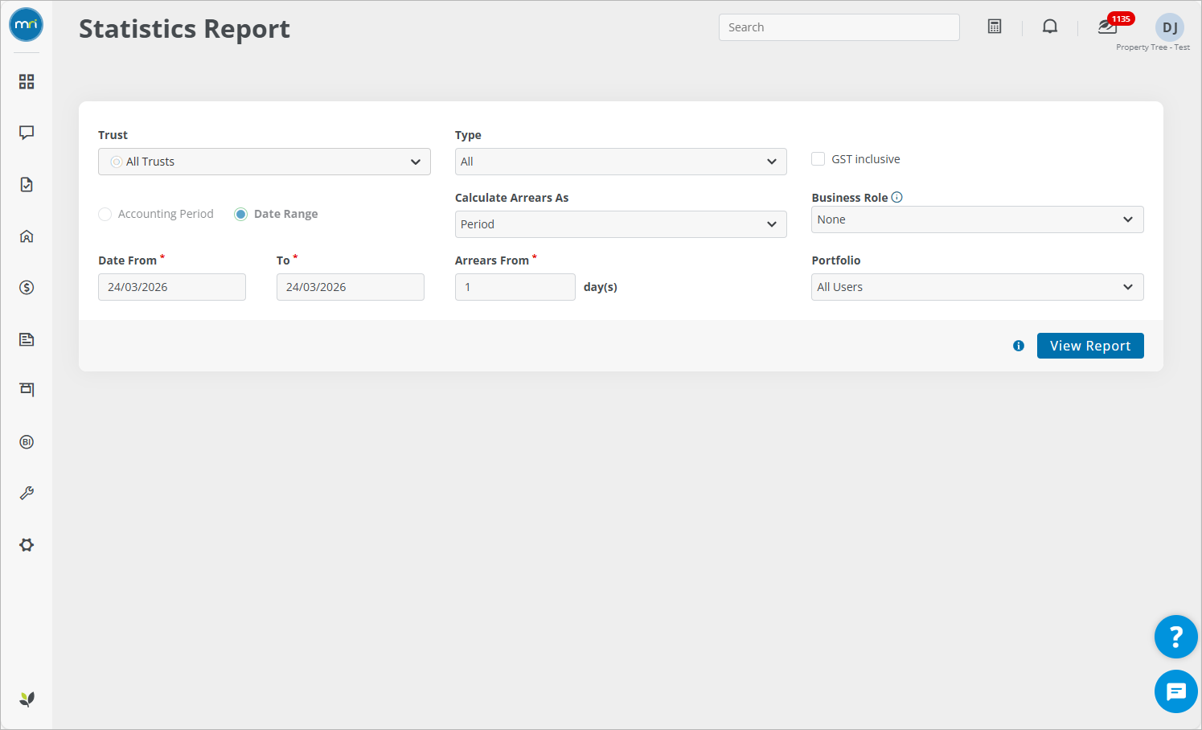1202x730 pixels.
Task: Click the To date input field
Action: (351, 287)
